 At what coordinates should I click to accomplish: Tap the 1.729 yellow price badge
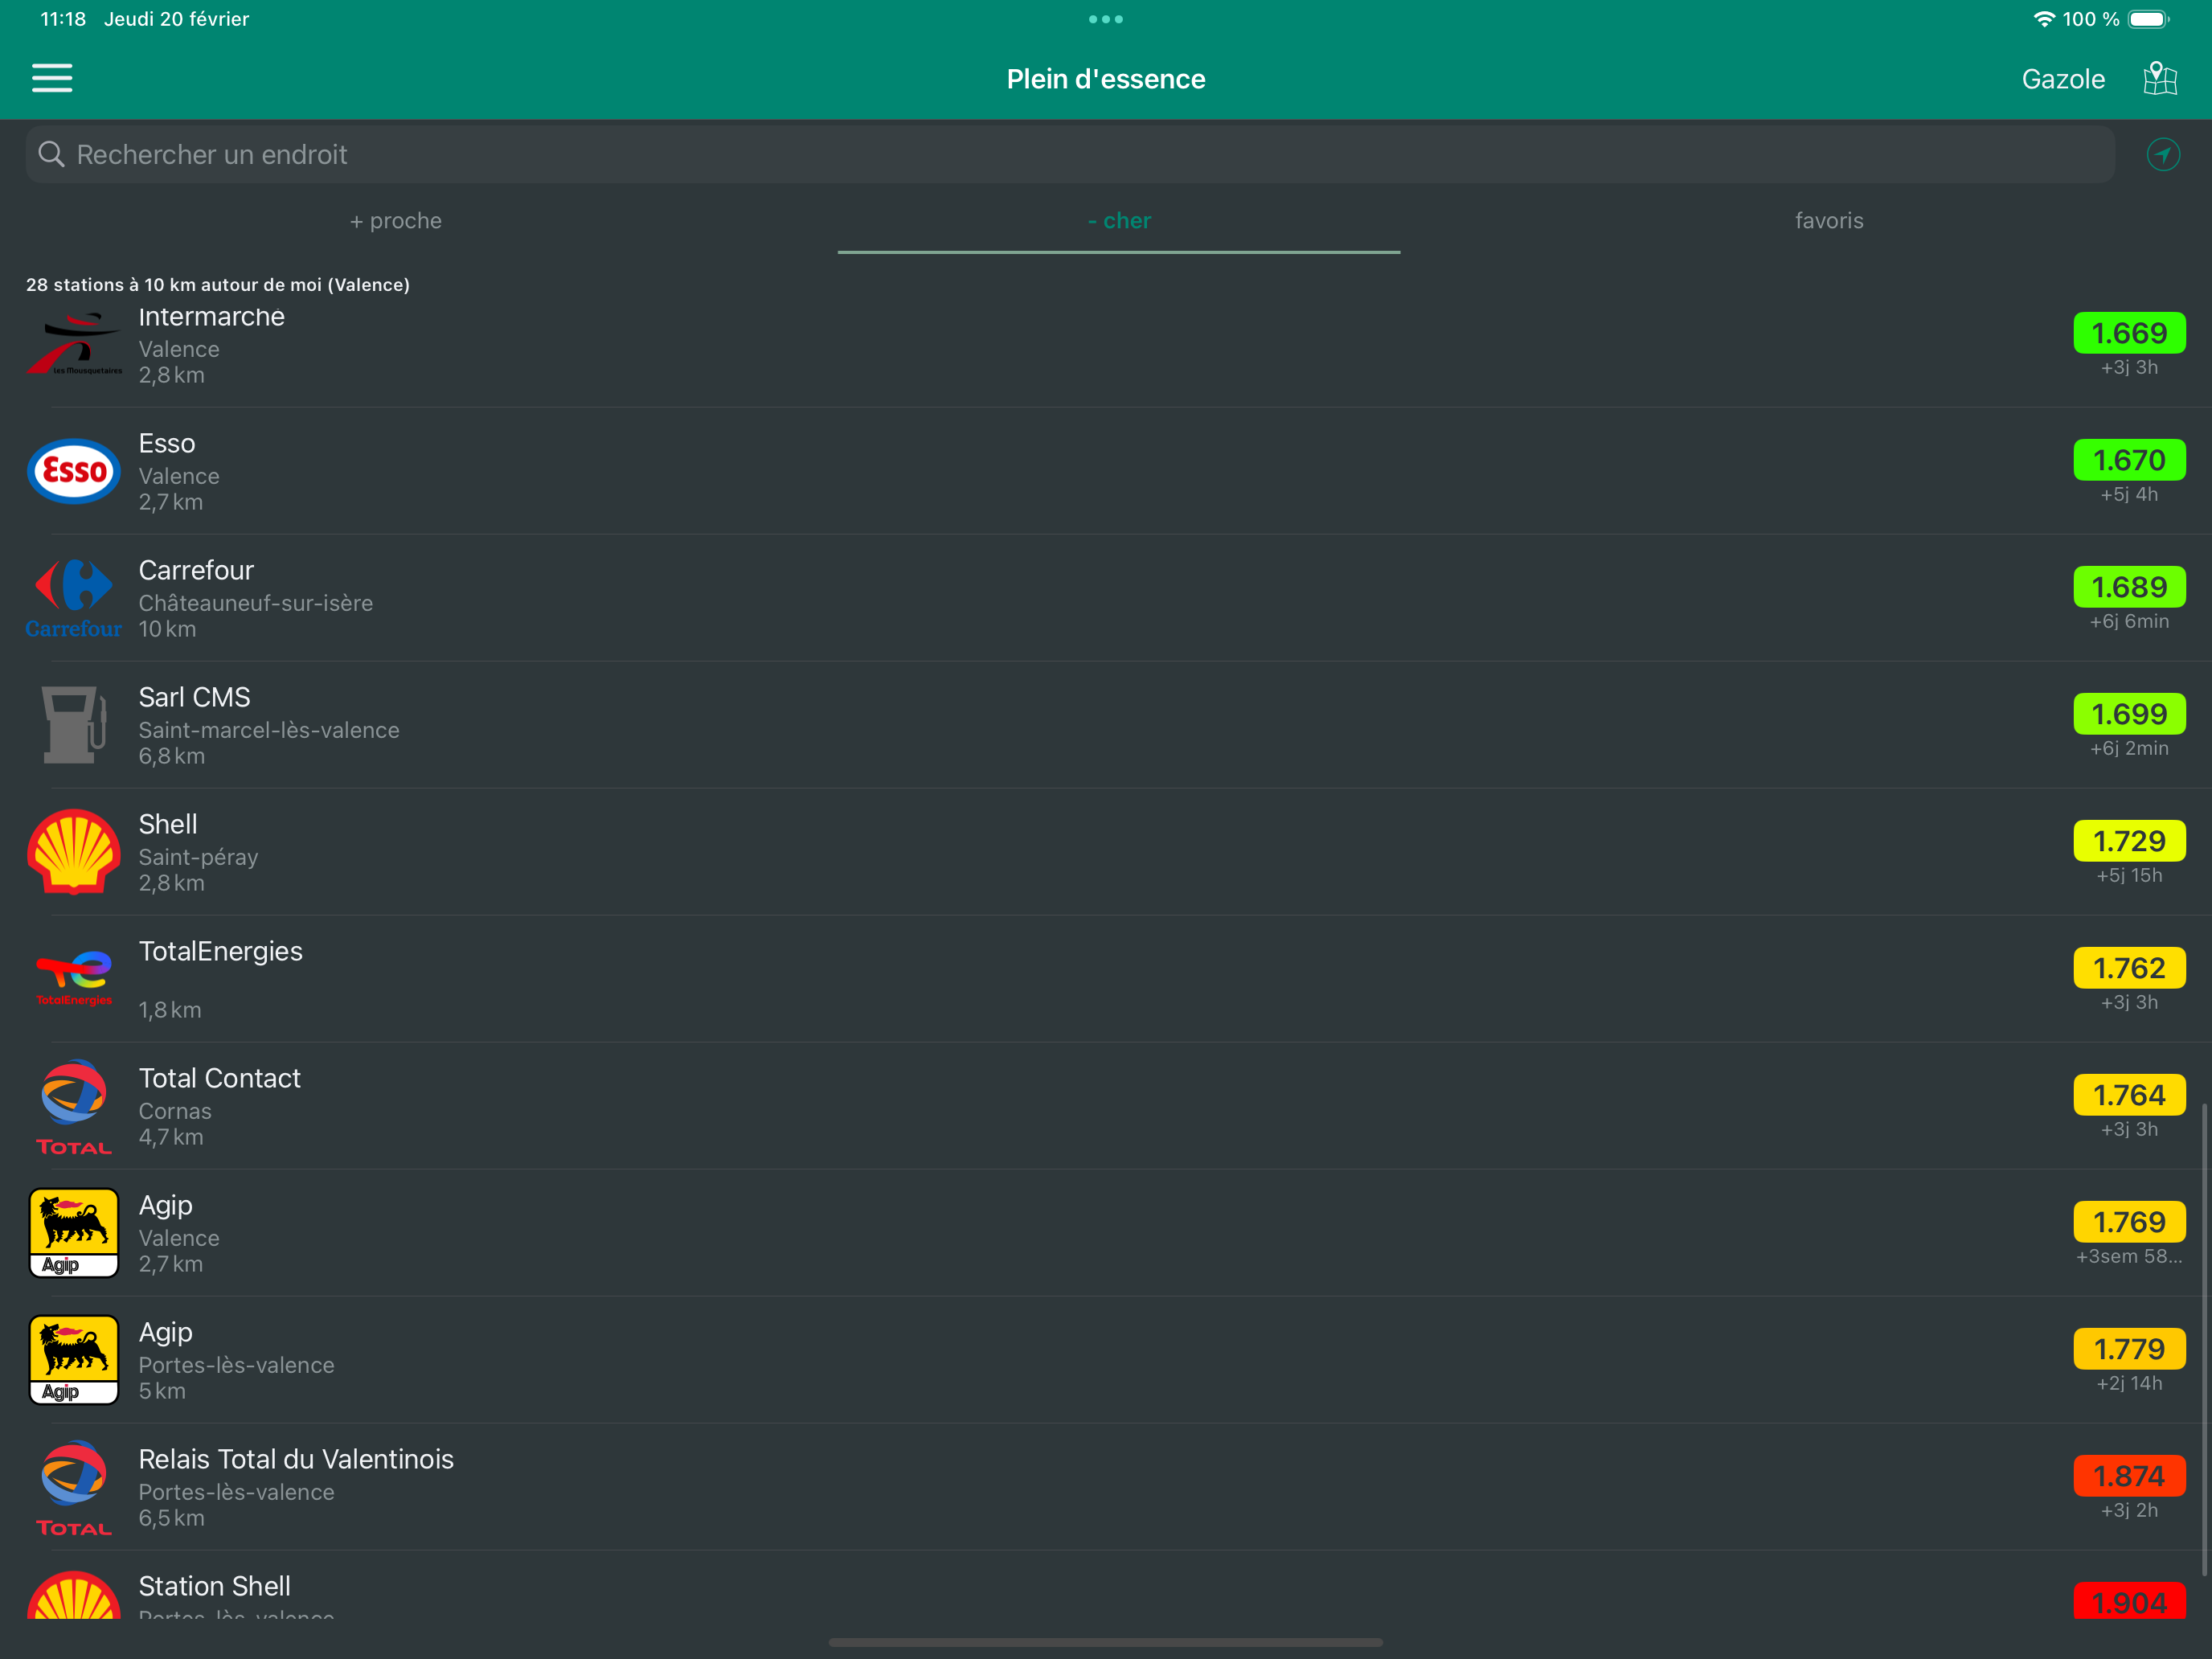2129,841
